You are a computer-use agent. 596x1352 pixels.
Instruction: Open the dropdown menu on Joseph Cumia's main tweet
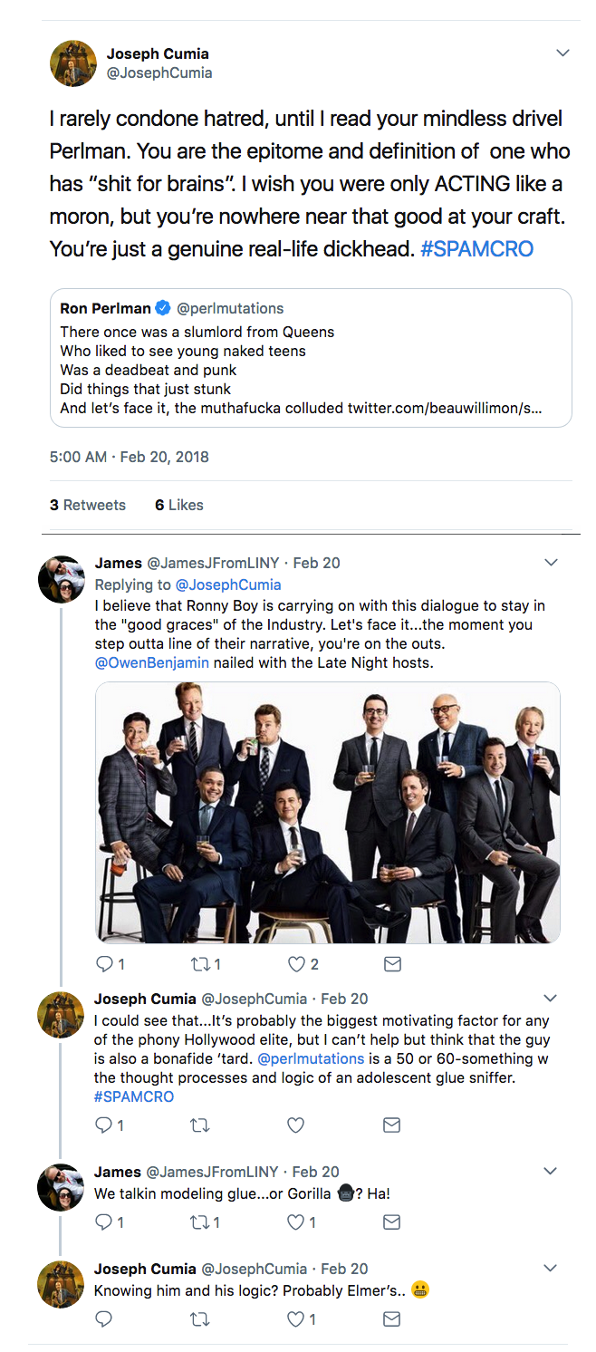point(562,53)
